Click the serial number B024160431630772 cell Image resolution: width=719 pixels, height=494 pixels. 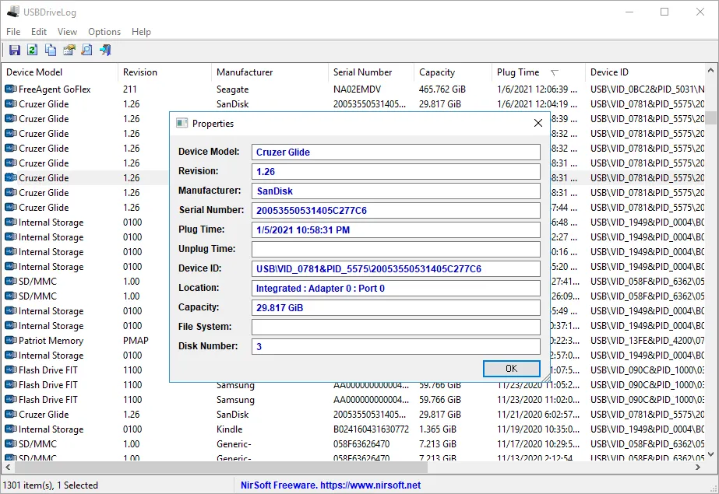(x=371, y=429)
